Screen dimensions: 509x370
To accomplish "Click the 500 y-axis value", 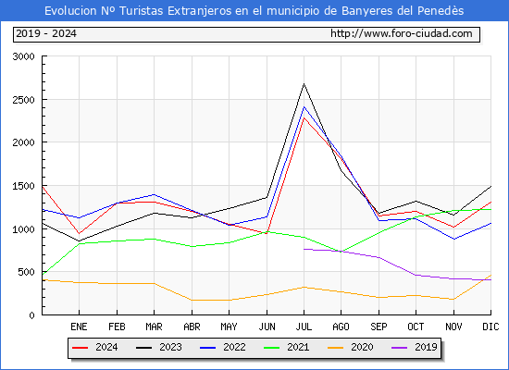I will (26, 272).
